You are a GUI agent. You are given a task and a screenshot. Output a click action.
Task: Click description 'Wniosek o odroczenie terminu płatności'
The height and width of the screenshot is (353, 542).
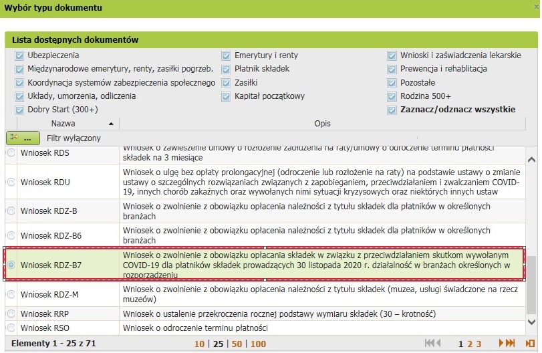click(195, 328)
